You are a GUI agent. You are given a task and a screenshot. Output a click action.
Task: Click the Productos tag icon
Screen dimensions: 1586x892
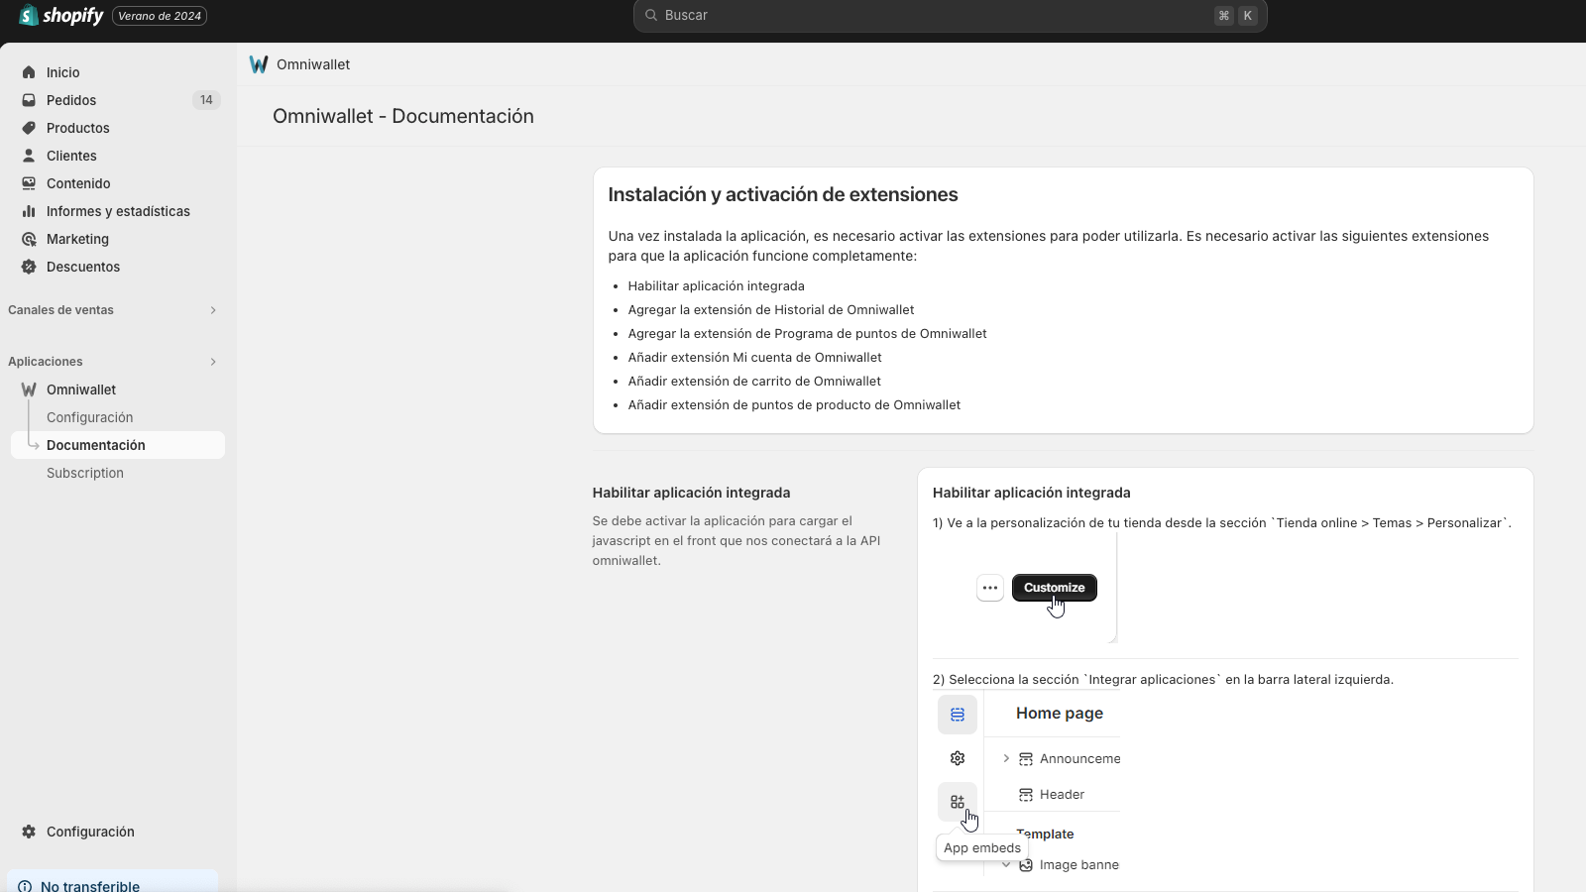coord(28,128)
